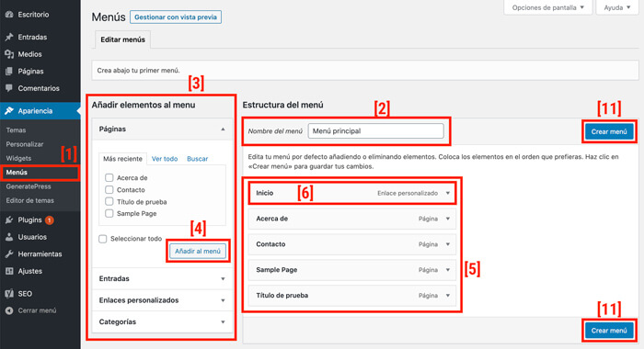Click the Nombre del menú text field
Viewport: 644px width, 349px height.
375,131
